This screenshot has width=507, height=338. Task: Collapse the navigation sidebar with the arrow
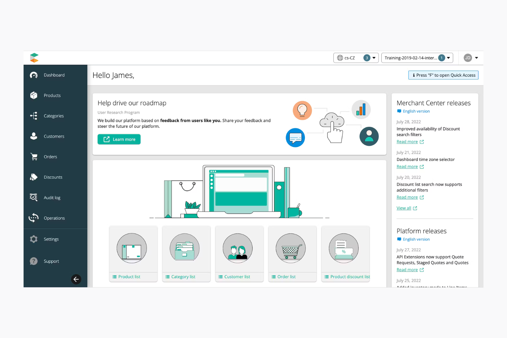click(76, 279)
